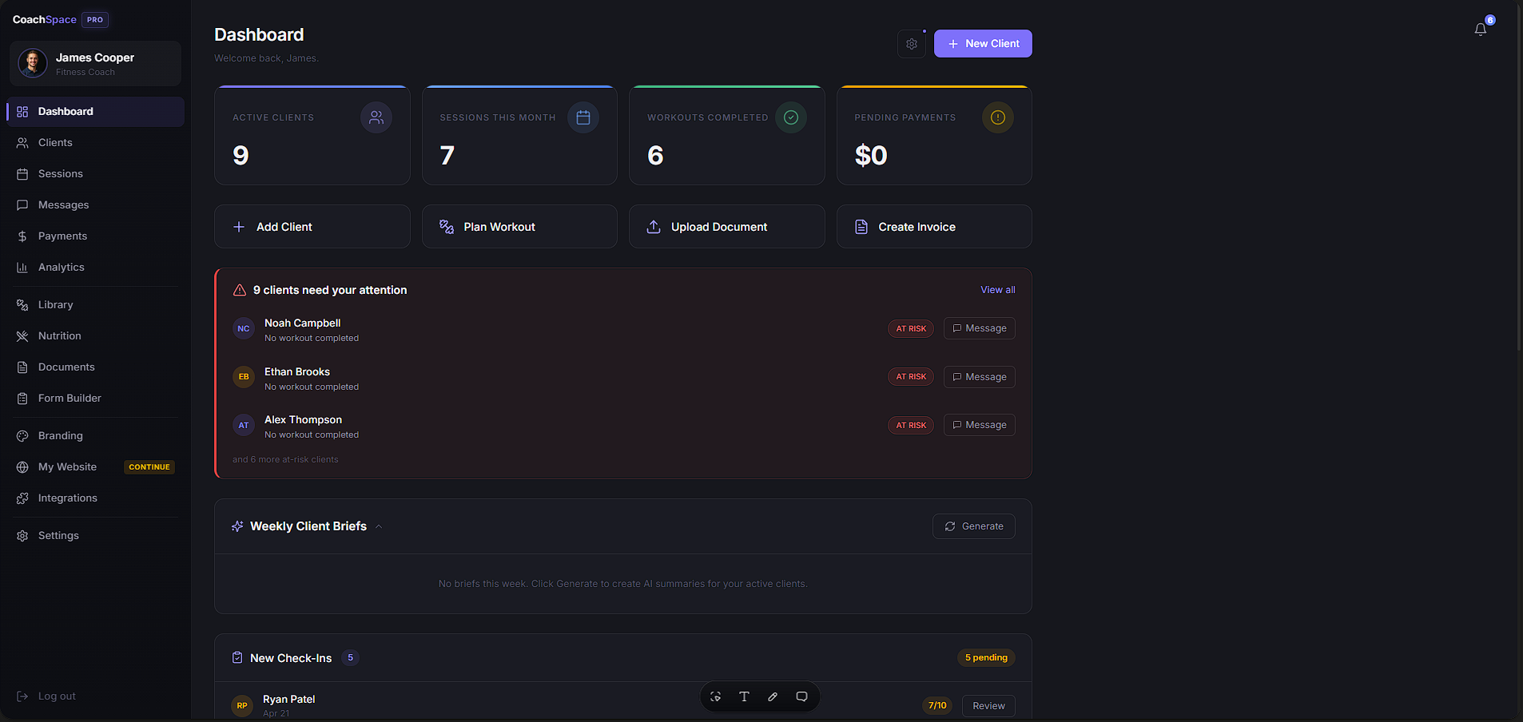Open the Form Builder sidebar item

(95, 399)
